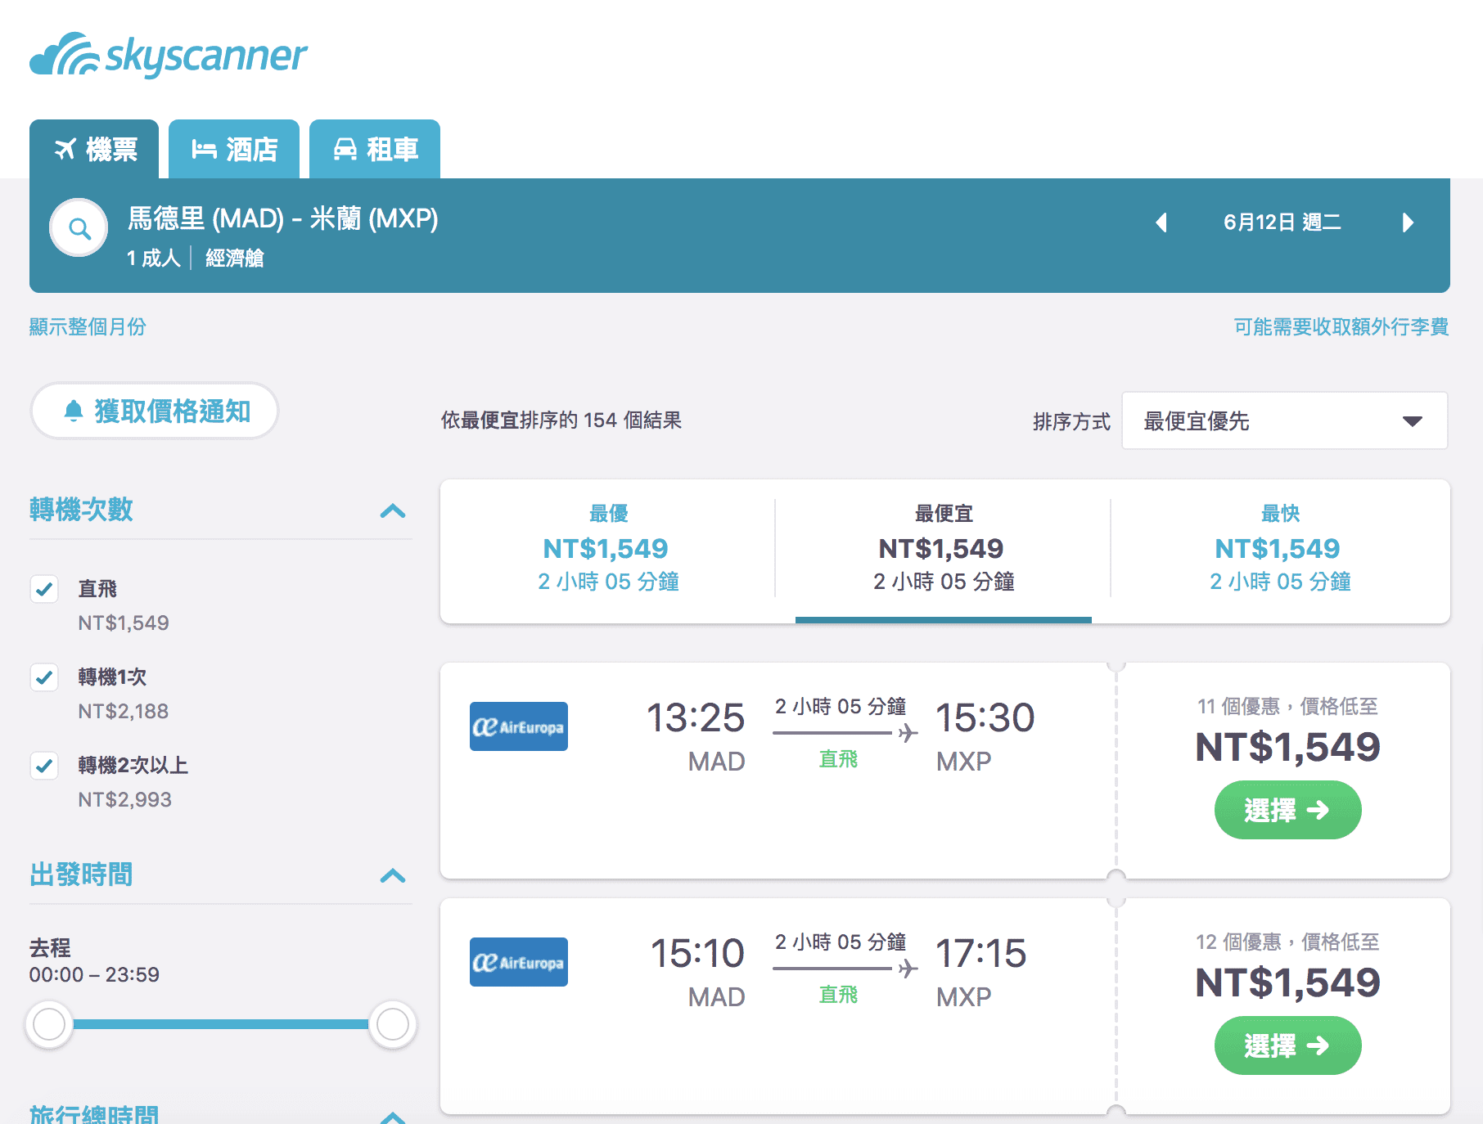
Task: Go to previous date arrow
Action: pos(1161,223)
